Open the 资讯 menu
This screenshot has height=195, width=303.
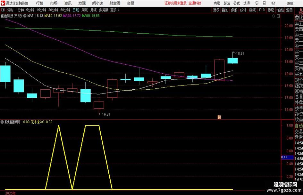[x=68, y=3]
